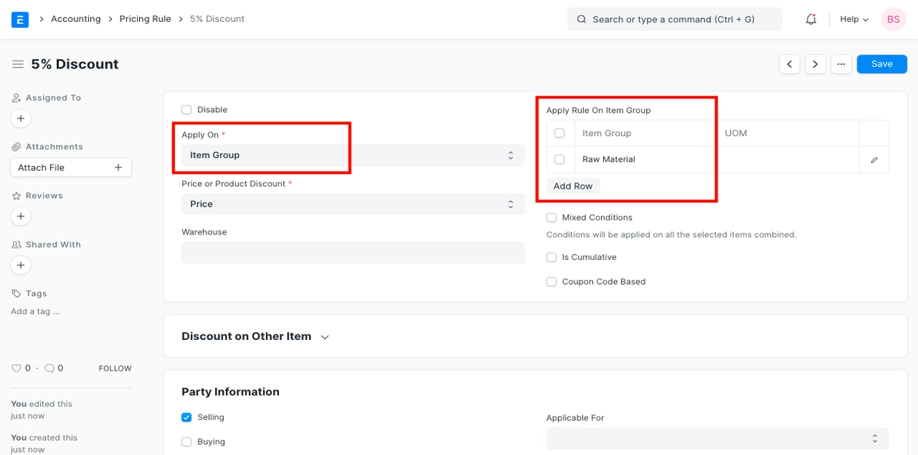Check the Disable checkbox
Image resolution: width=918 pixels, height=455 pixels.
click(187, 110)
